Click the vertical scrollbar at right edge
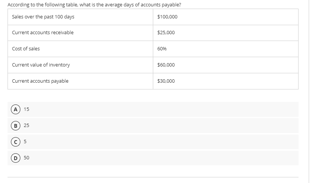 click(x=309, y=91)
